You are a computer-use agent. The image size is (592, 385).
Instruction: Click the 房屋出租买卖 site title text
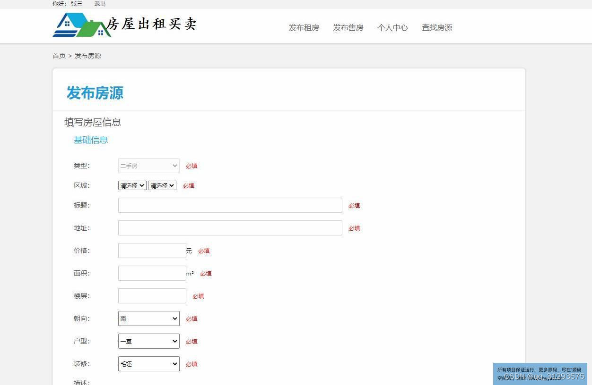click(151, 24)
